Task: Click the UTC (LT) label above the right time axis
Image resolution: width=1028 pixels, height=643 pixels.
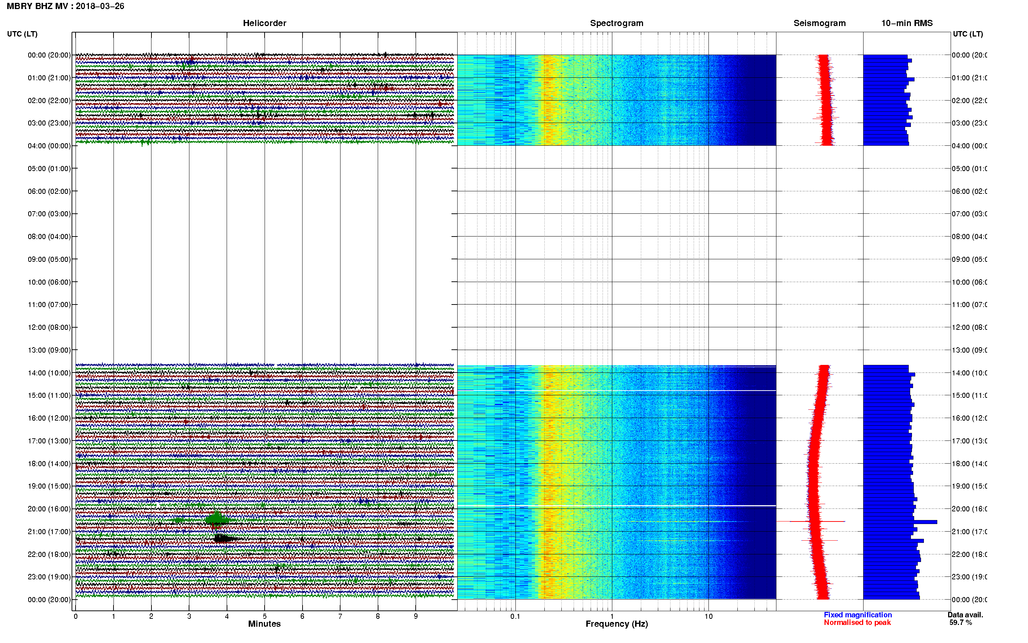Action: 968,34
